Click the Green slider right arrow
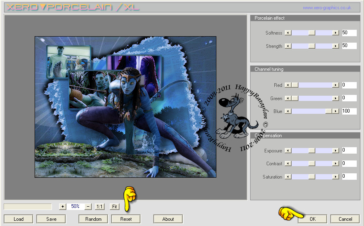 [335, 99]
